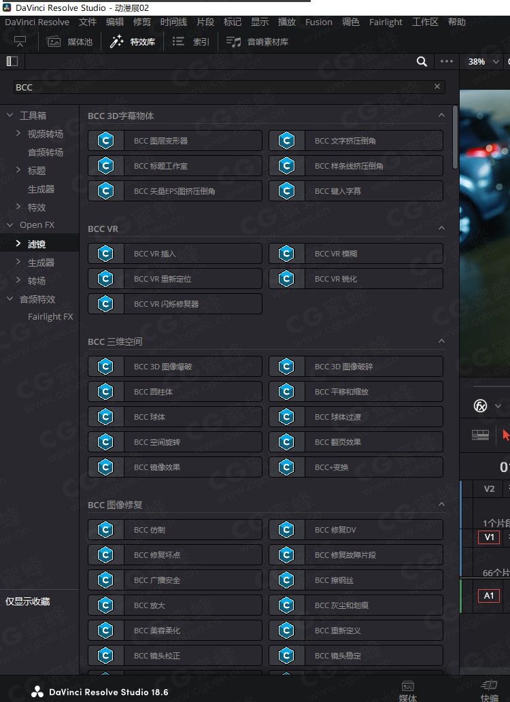The height and width of the screenshot is (702, 510).
Task: Click the monitor layout icon in the toolbar
Action: click(20, 41)
